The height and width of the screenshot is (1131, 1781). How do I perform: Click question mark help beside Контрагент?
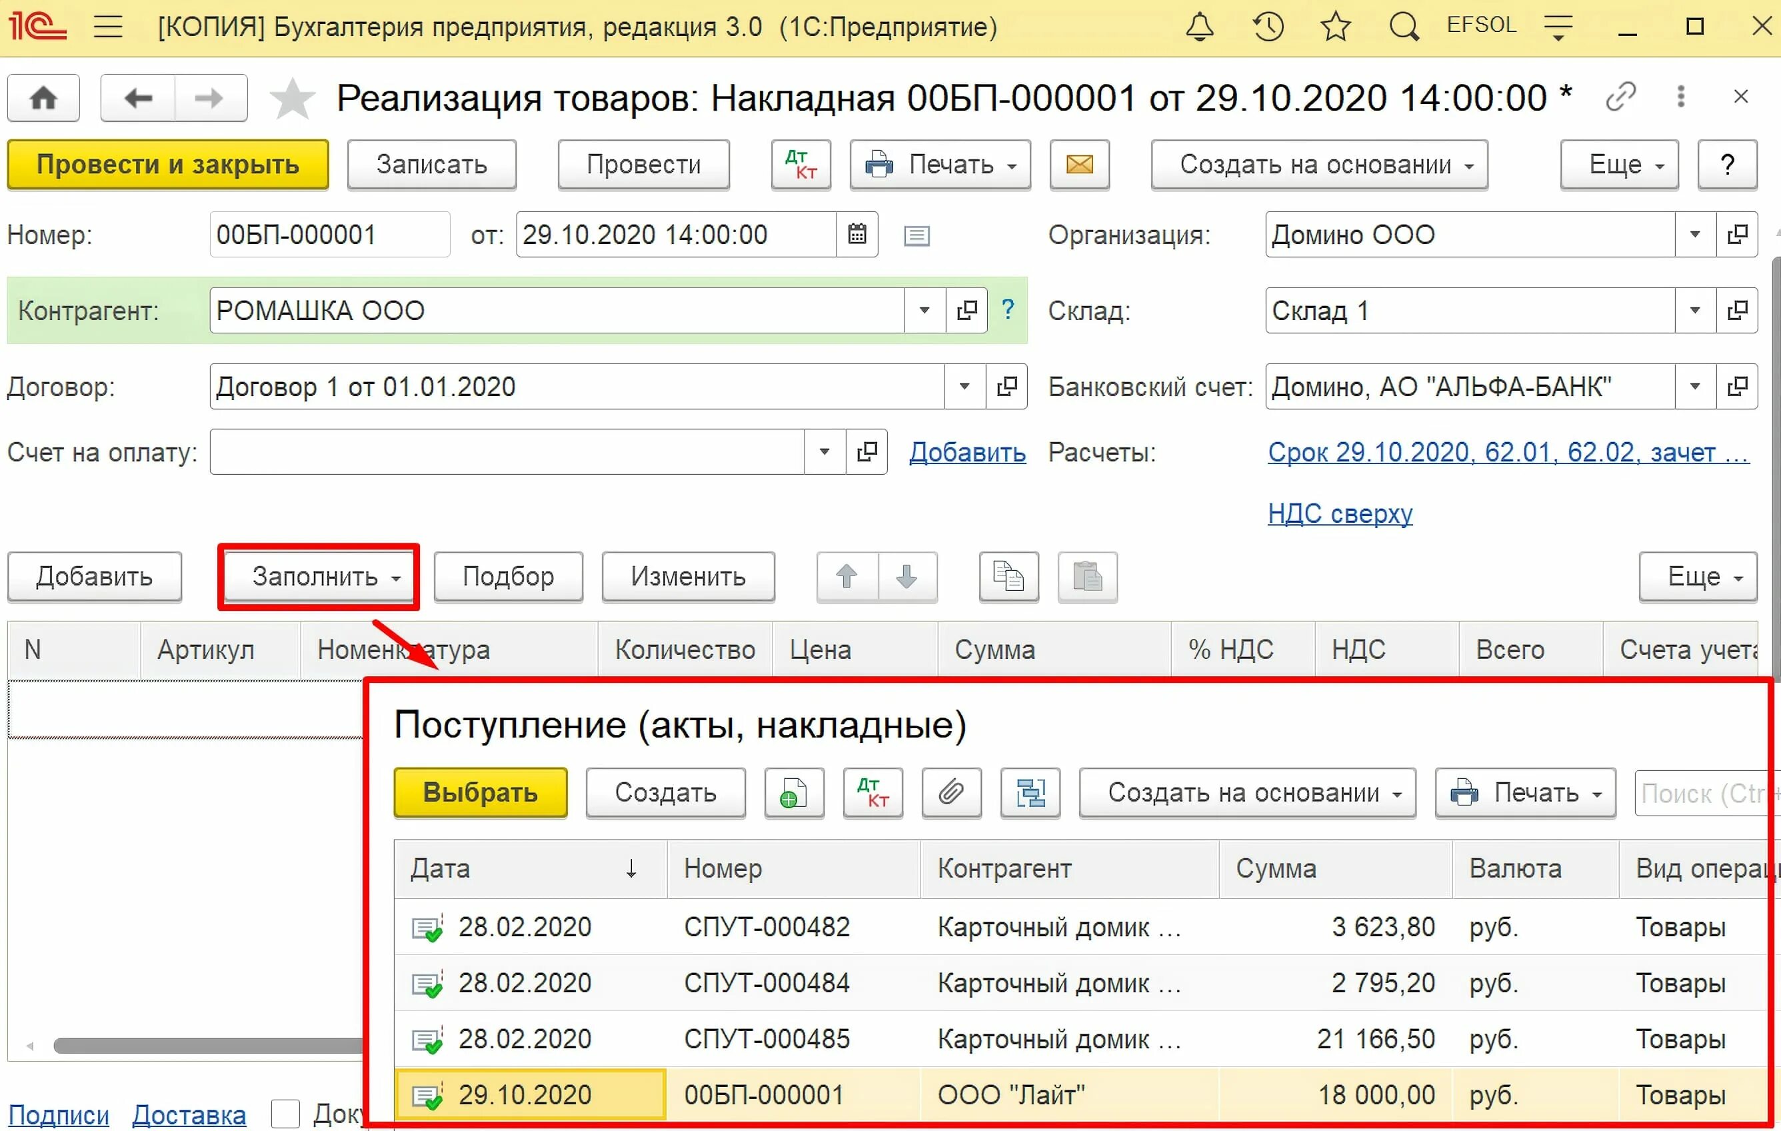click(x=1007, y=309)
